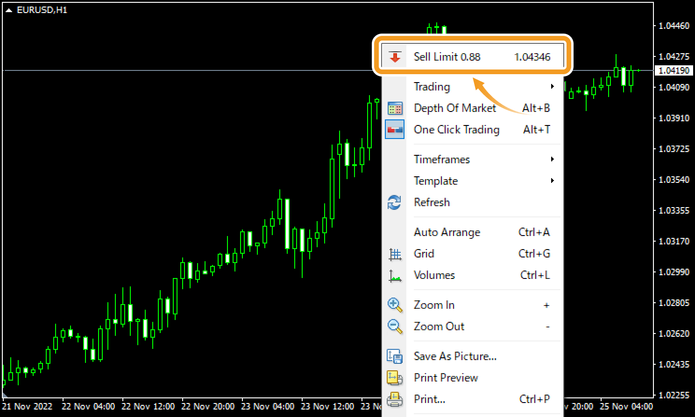The image size is (695, 417).
Task: Click the Grid icon in the context menu
Action: (395, 253)
